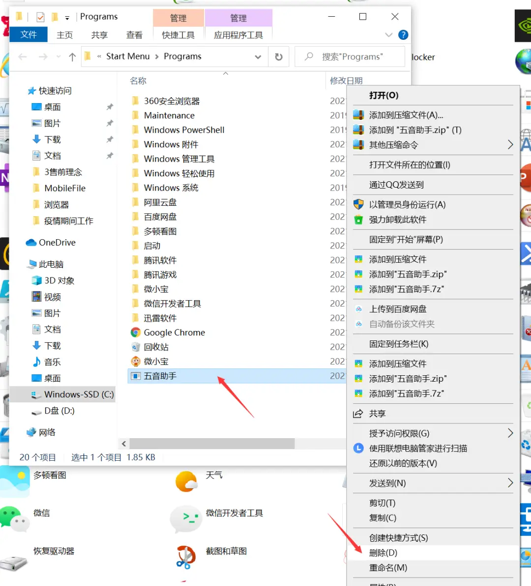531x586 pixels.
Task: Sort by 修改日期 column header
Action: click(346, 81)
